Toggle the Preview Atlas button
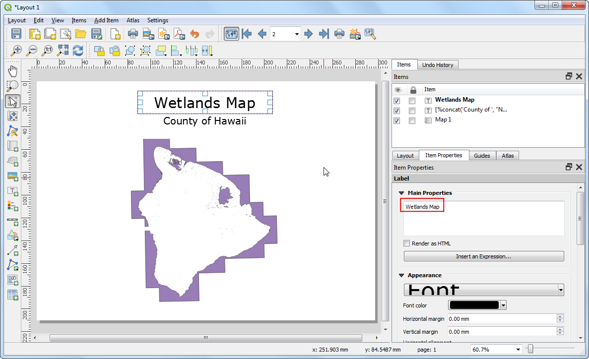 (x=231, y=34)
